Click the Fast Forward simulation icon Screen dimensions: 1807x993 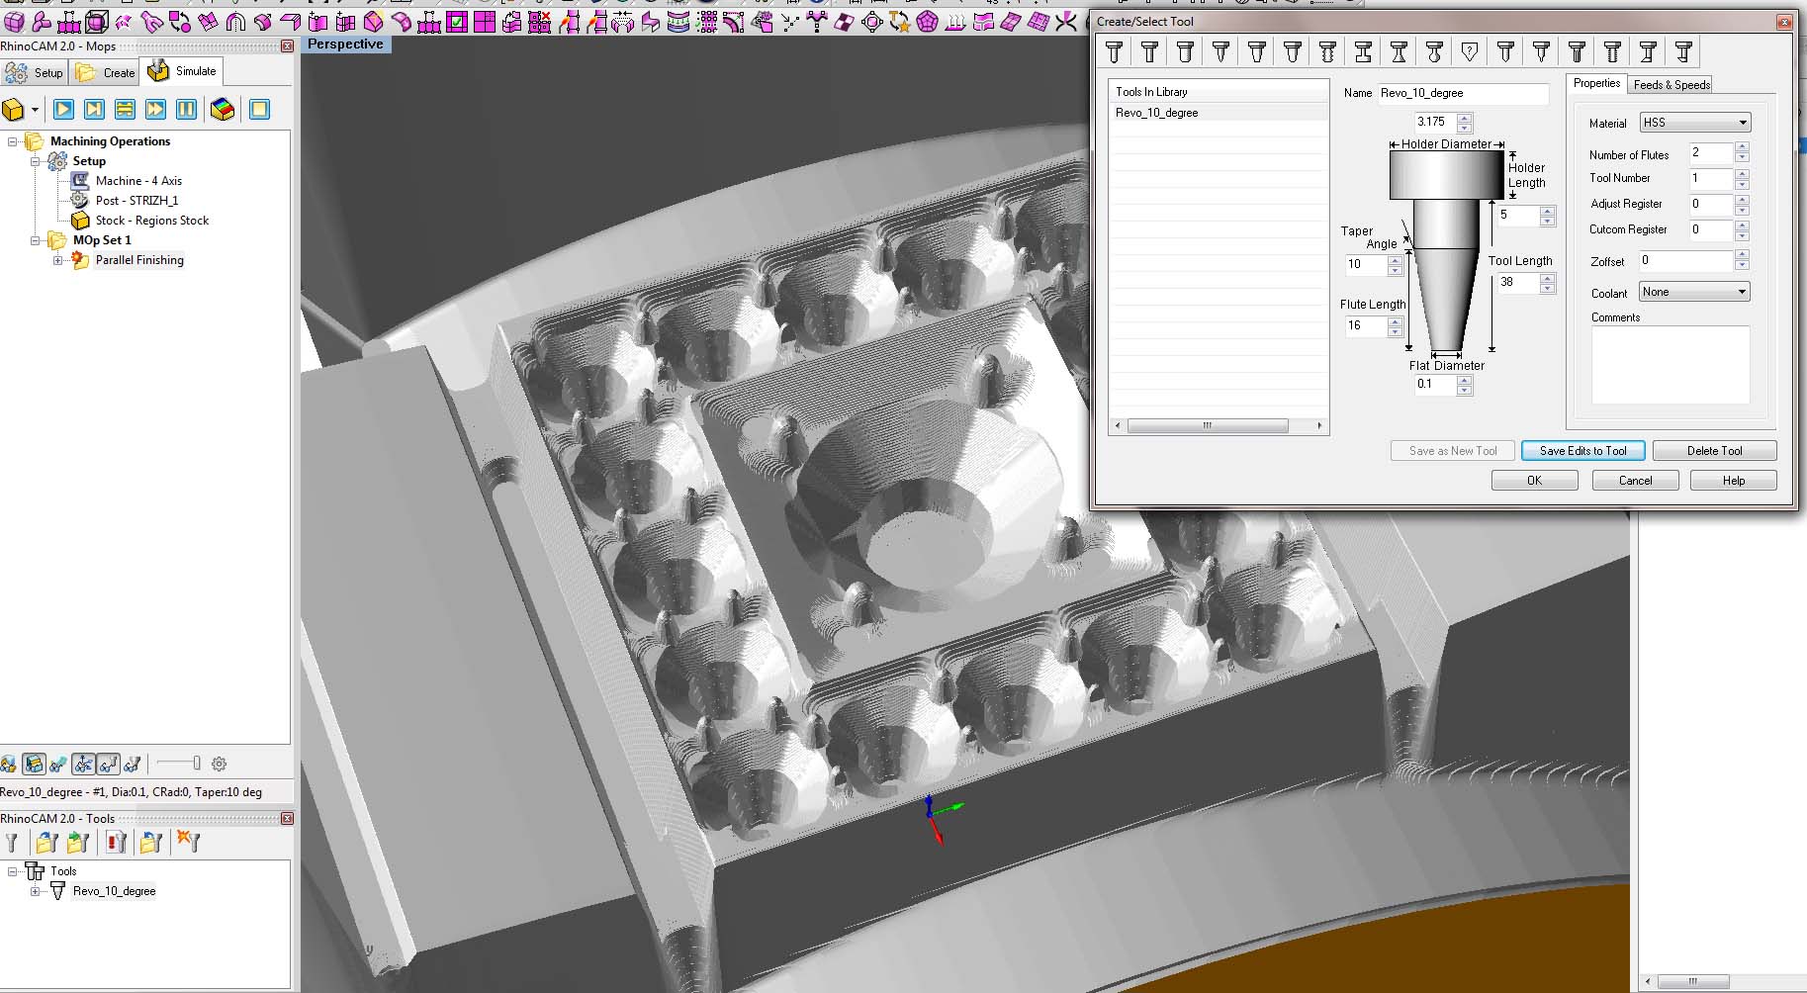tap(155, 110)
